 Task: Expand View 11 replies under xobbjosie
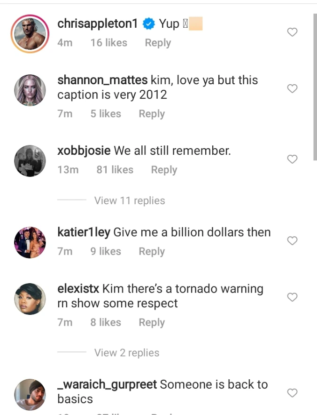click(129, 200)
